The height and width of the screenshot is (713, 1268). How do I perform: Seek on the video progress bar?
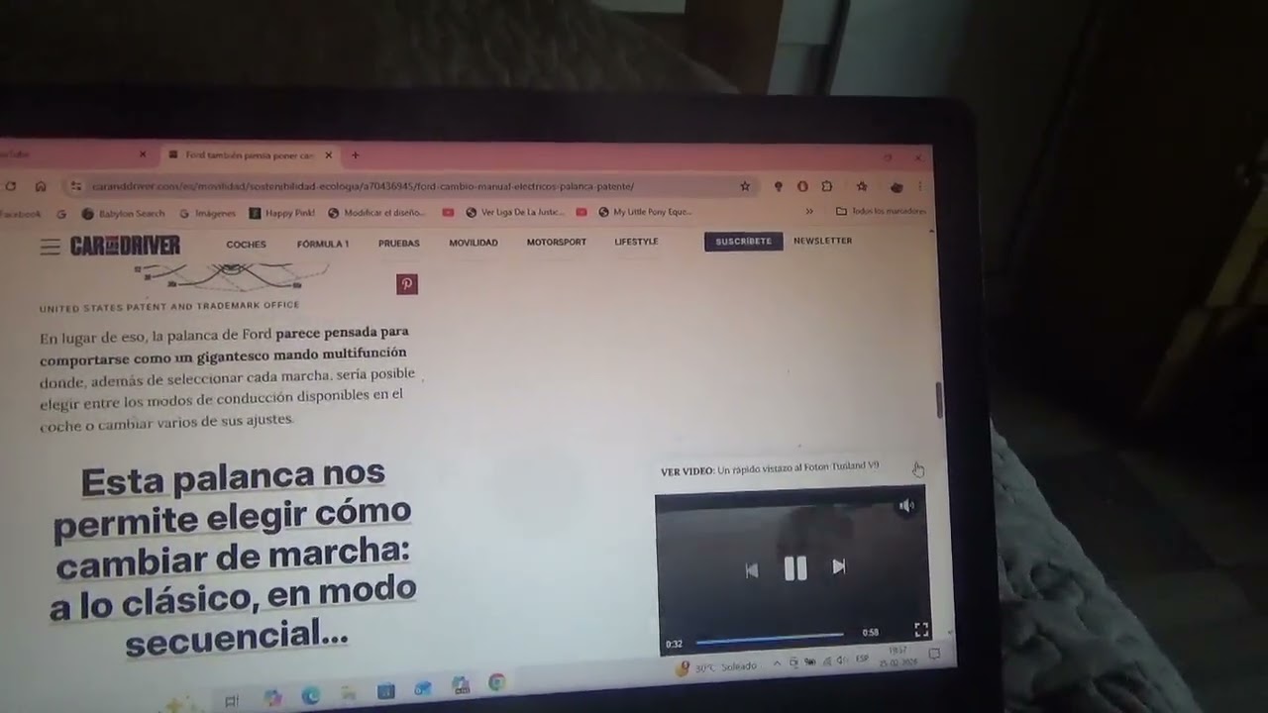click(x=770, y=638)
